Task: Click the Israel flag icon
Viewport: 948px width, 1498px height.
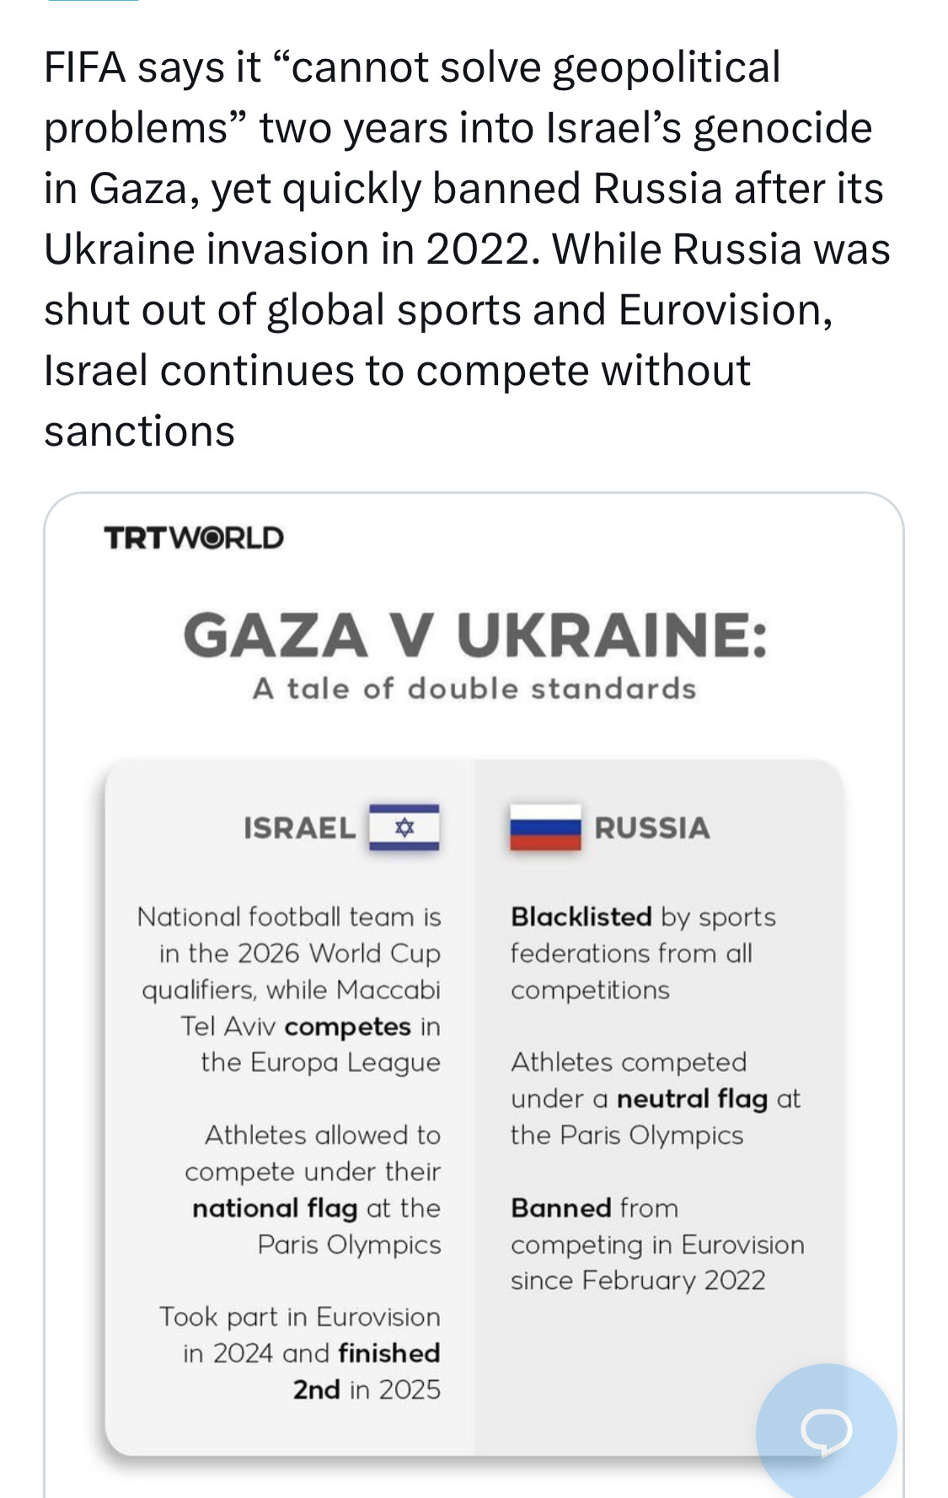Action: (x=404, y=827)
